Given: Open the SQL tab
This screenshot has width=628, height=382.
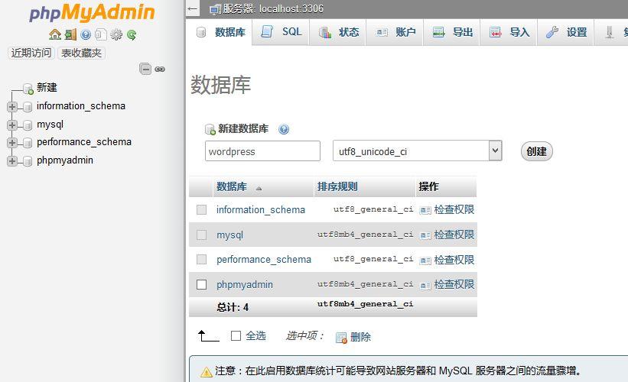Looking at the screenshot, I should [281, 32].
